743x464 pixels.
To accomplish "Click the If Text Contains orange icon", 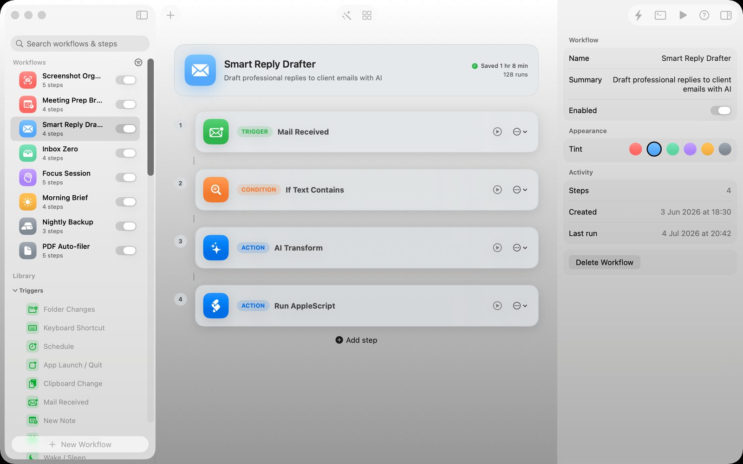I will 216,190.
